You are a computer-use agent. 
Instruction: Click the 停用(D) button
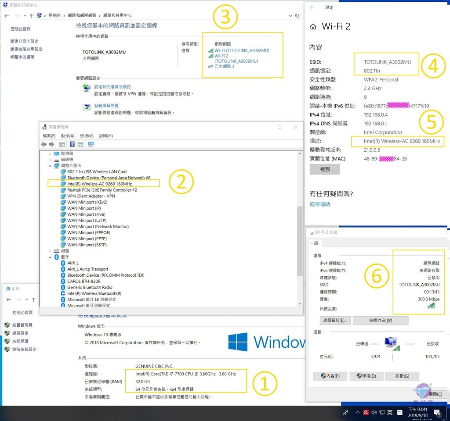point(366,376)
